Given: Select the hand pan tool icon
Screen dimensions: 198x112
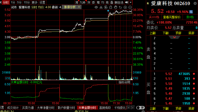Looking at the screenshot, I should pos(116,7).
